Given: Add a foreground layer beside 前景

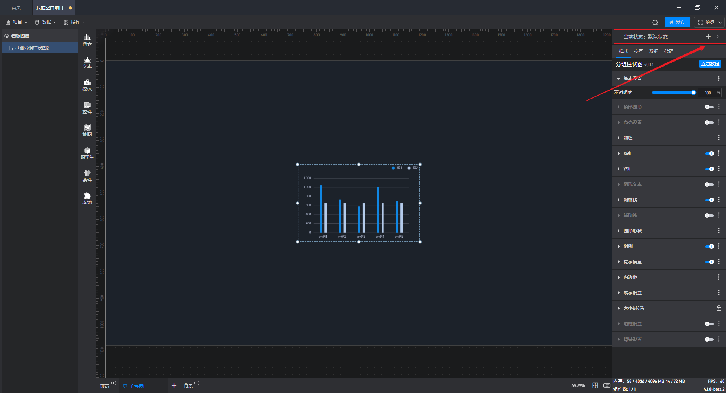Looking at the screenshot, I should [x=114, y=383].
